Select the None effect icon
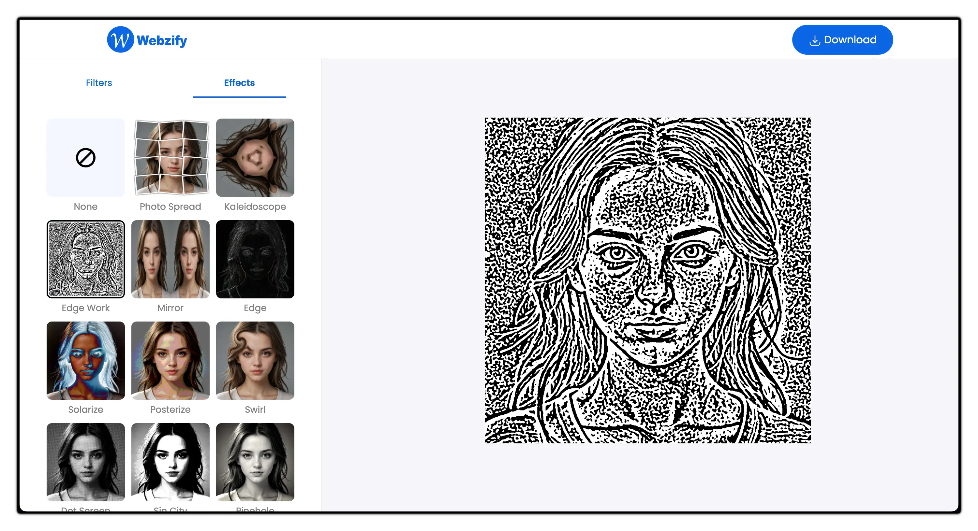The height and width of the screenshot is (531, 978). (85, 158)
